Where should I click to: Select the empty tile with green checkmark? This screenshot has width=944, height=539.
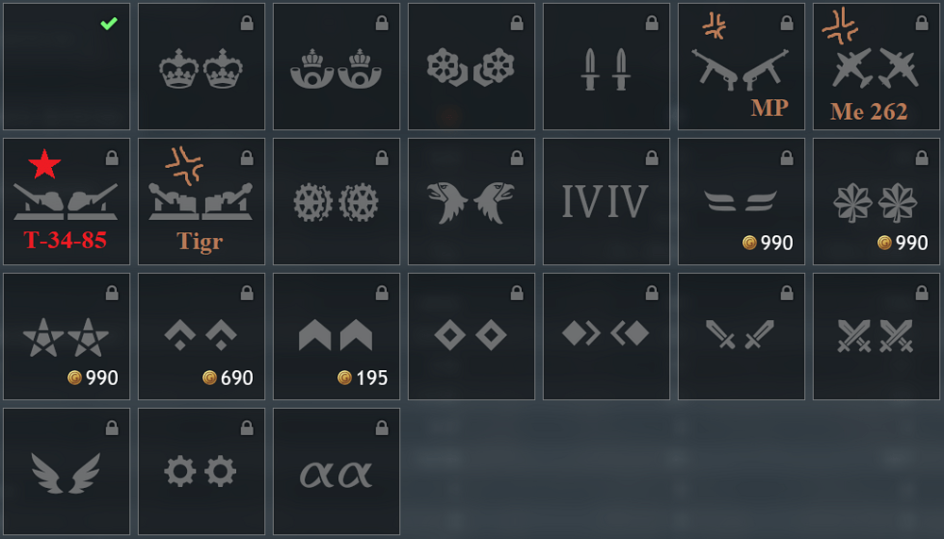click(66, 66)
